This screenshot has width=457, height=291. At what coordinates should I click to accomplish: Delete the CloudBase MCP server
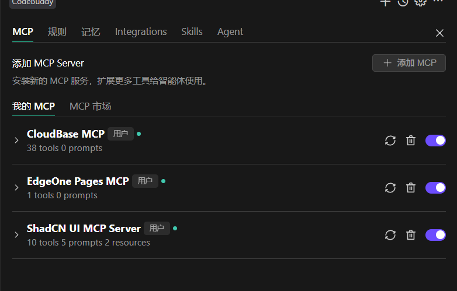pyautogui.click(x=411, y=141)
